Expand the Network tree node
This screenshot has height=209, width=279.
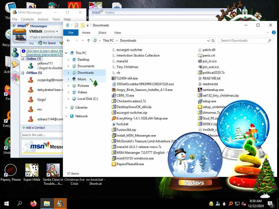click(66, 116)
